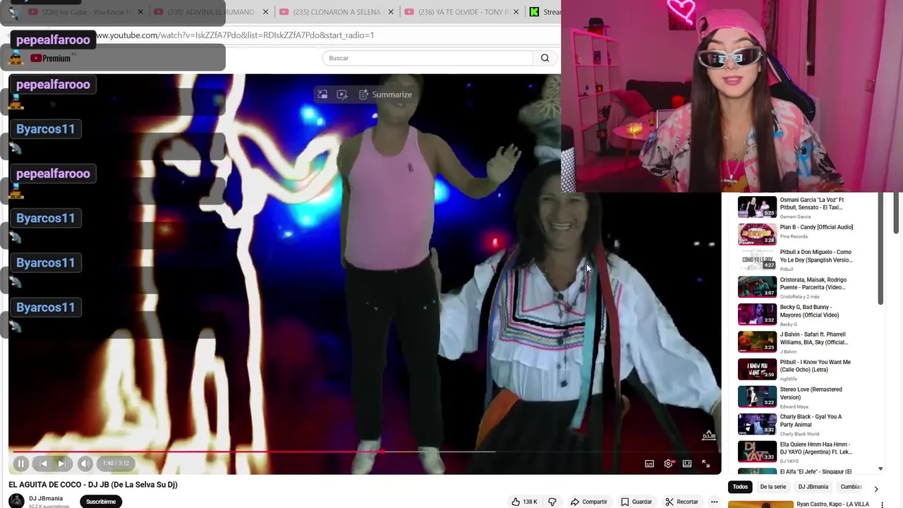Close the Ice Cube tab

140,12
